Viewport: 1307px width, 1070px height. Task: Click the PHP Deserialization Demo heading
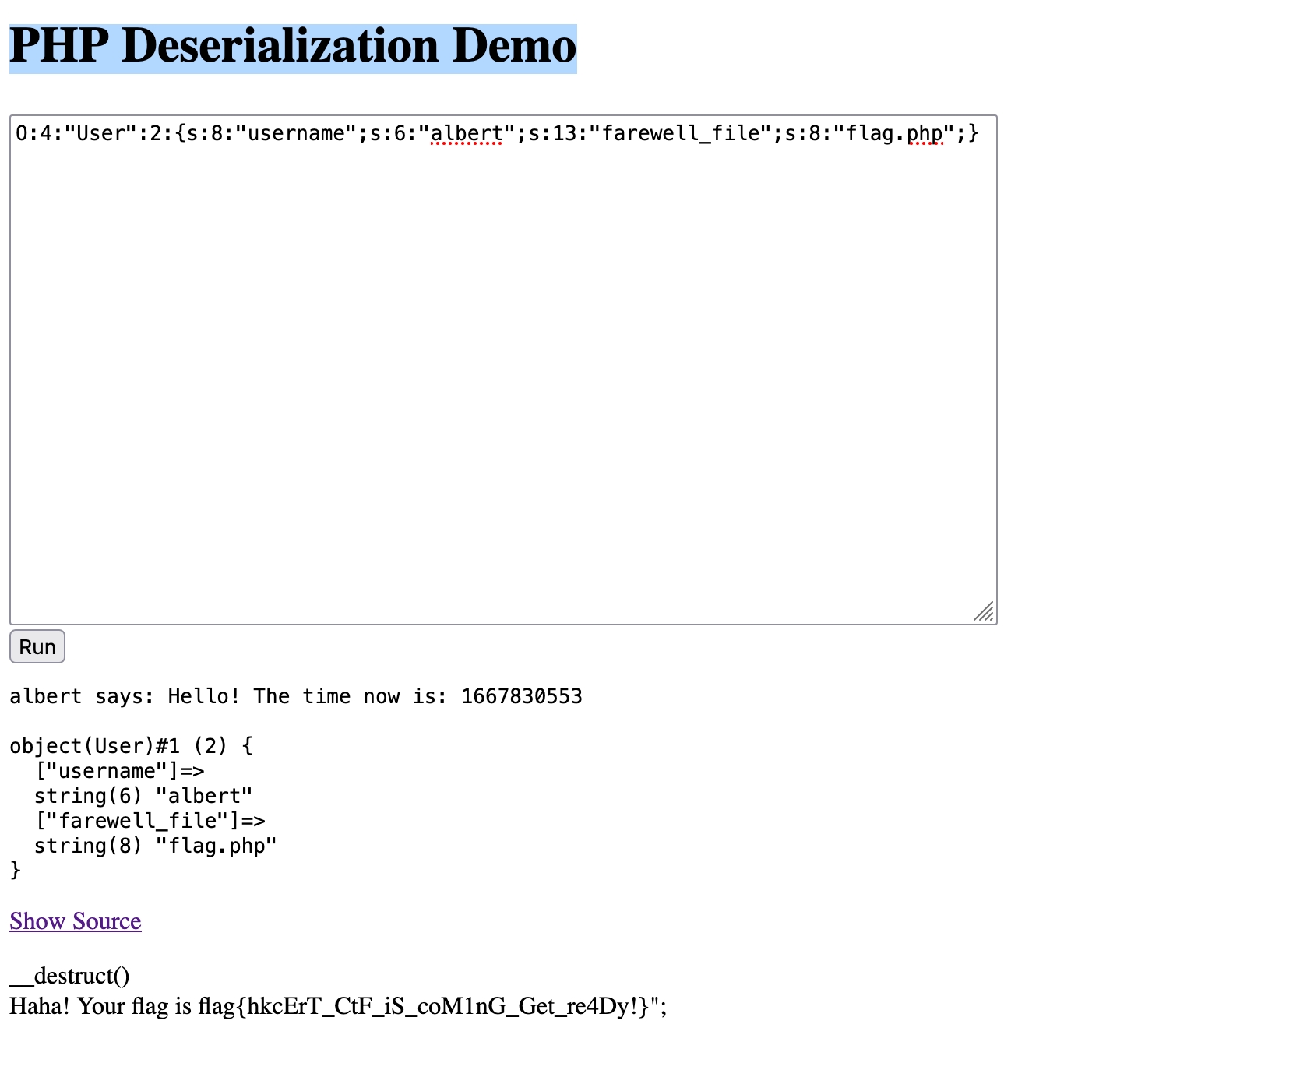293,47
